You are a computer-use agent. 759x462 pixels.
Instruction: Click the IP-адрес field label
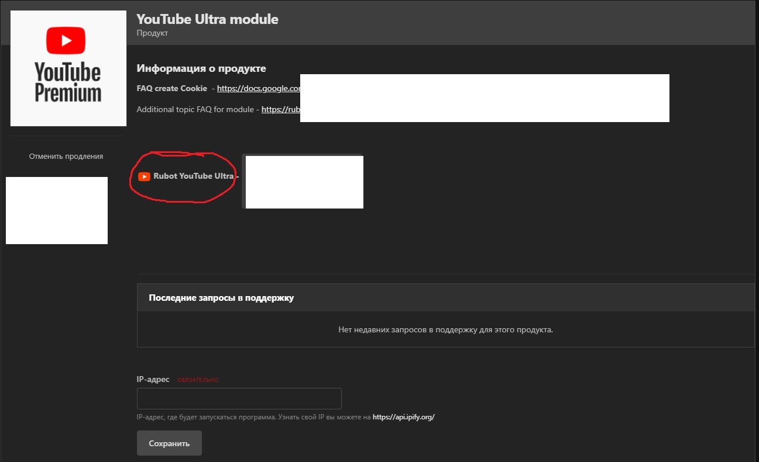coord(153,380)
